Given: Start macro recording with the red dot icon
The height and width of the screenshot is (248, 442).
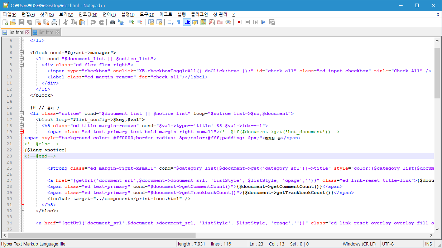Looking at the screenshot, I should (239, 22).
